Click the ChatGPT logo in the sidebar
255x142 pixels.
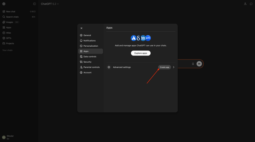point(4,4)
